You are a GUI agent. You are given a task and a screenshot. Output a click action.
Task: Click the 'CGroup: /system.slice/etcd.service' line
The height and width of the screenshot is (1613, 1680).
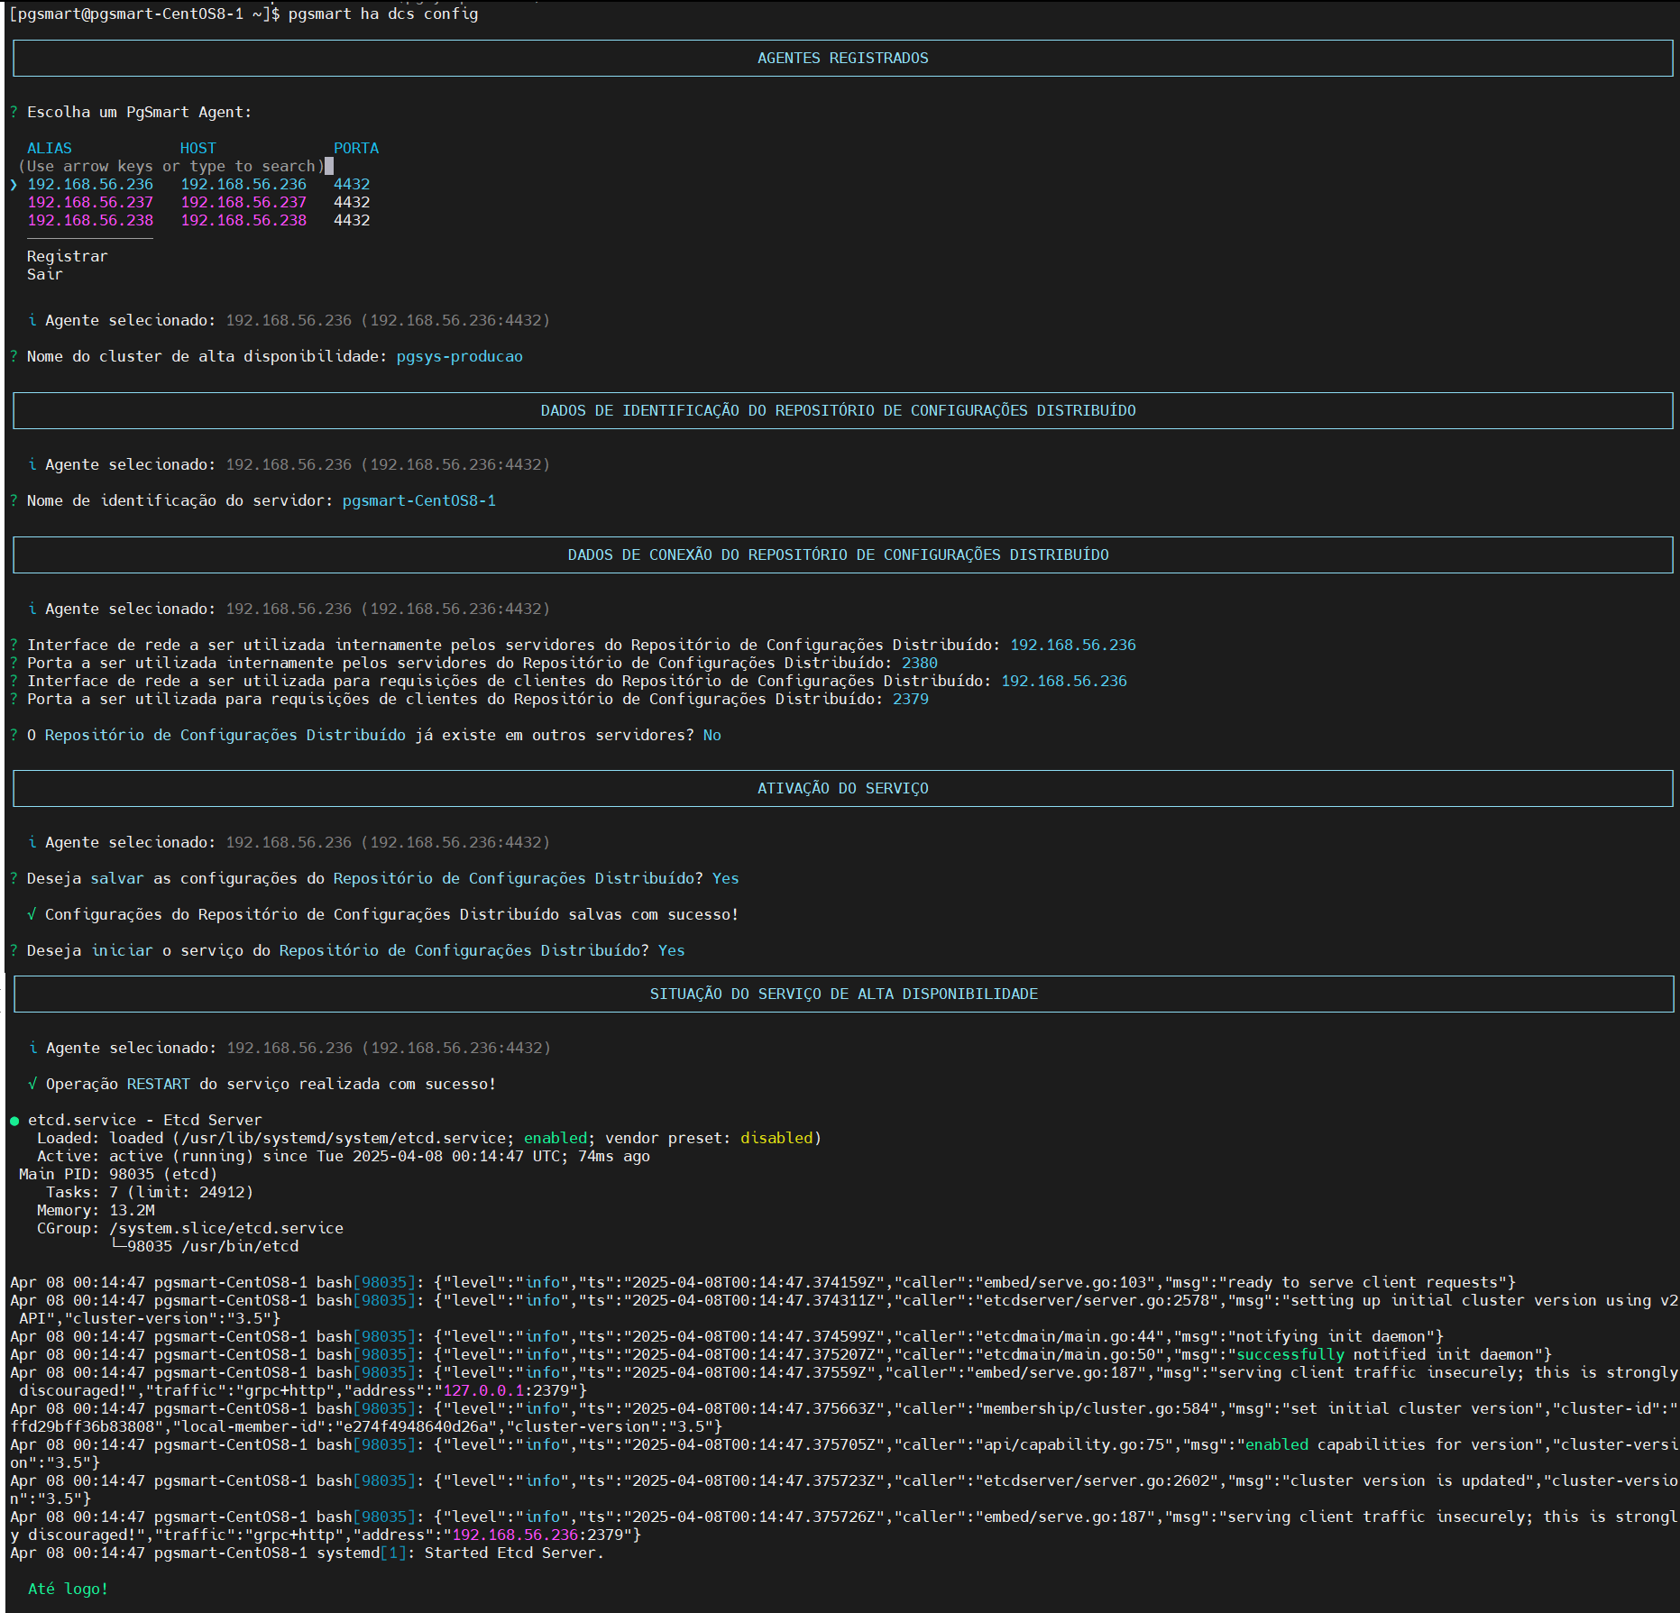click(190, 1228)
